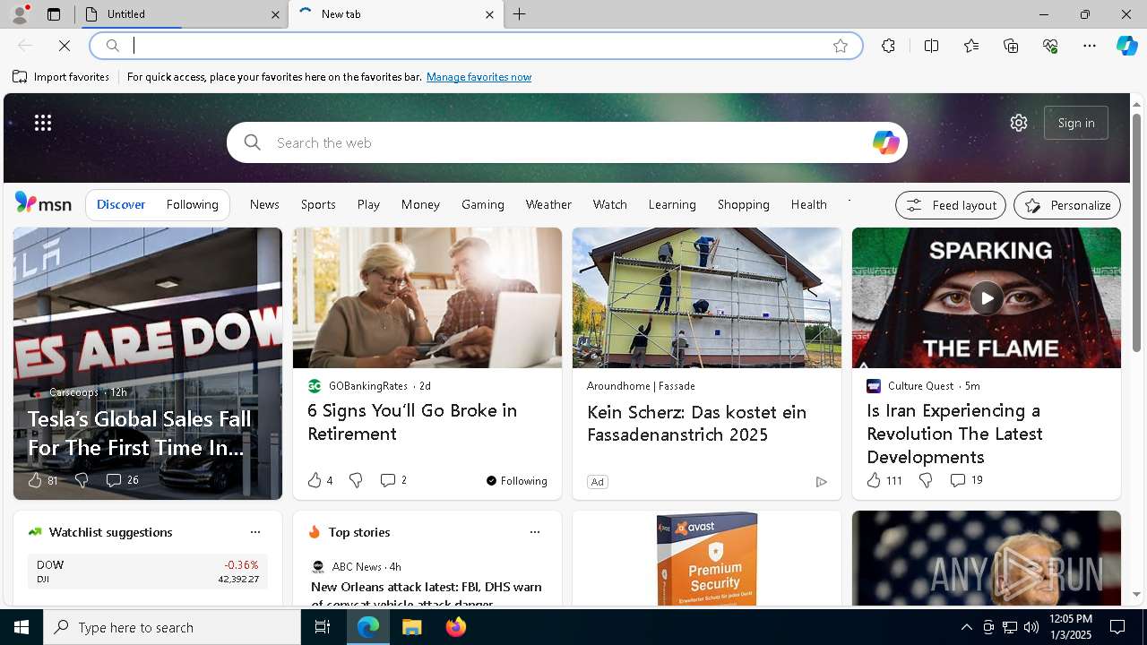Open the Feed layout options
The width and height of the screenshot is (1147, 645).
[951, 205]
